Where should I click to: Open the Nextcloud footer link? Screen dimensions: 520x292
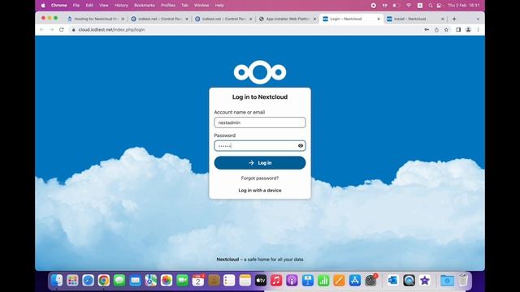coord(227,260)
